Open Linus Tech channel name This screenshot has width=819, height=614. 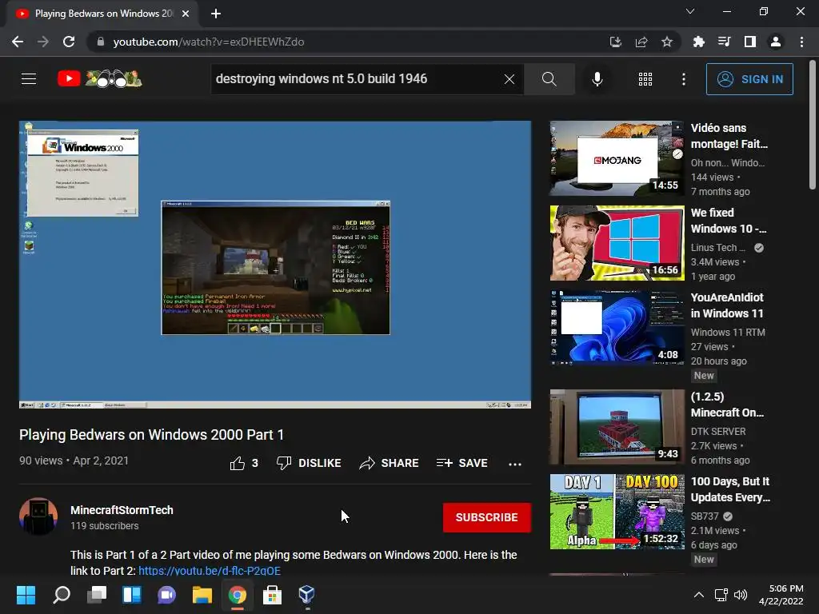[x=718, y=248]
